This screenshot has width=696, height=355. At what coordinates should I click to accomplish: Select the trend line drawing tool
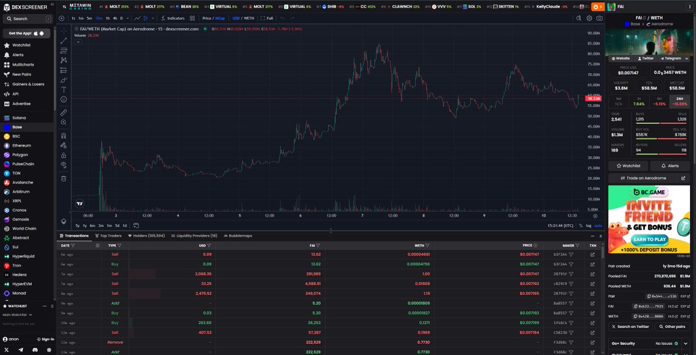click(x=64, y=40)
